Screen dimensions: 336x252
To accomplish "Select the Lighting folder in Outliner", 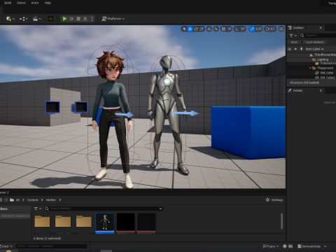I will click(x=323, y=59).
